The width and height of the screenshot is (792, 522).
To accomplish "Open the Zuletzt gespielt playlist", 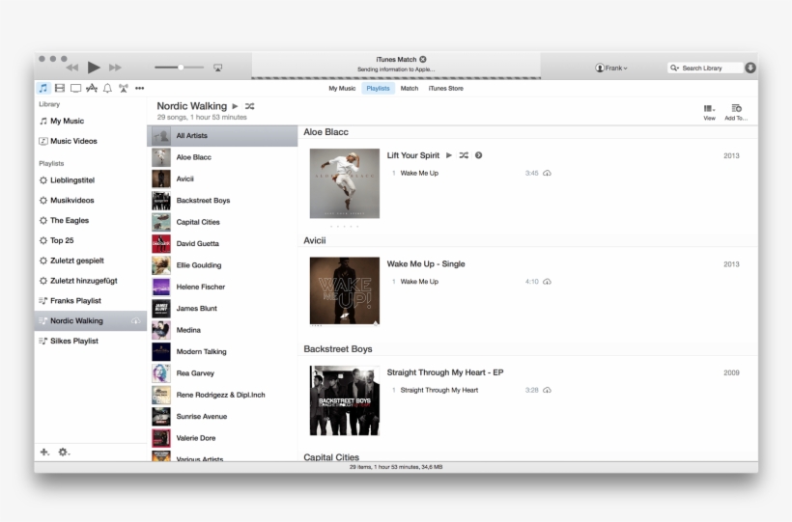I will 91,261.
